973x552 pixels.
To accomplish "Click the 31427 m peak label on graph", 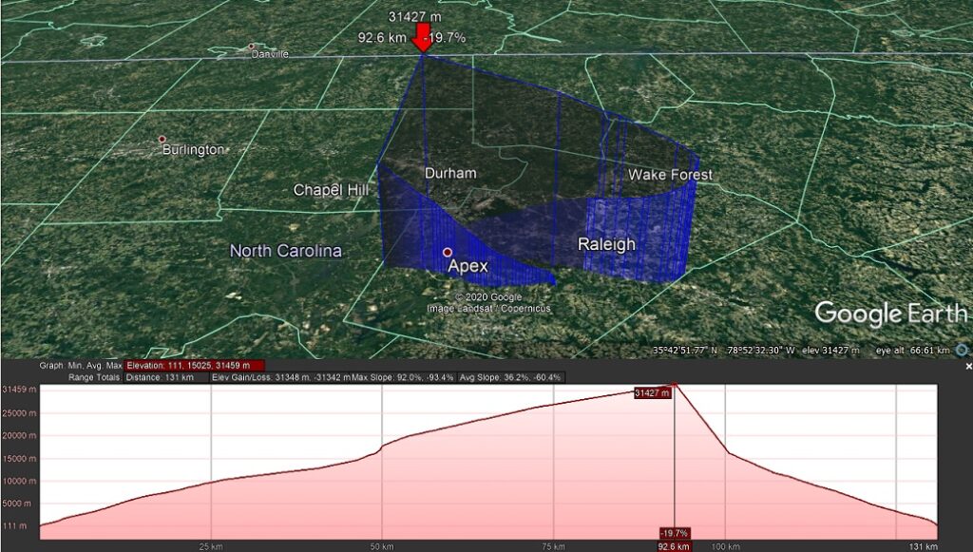I will point(653,392).
